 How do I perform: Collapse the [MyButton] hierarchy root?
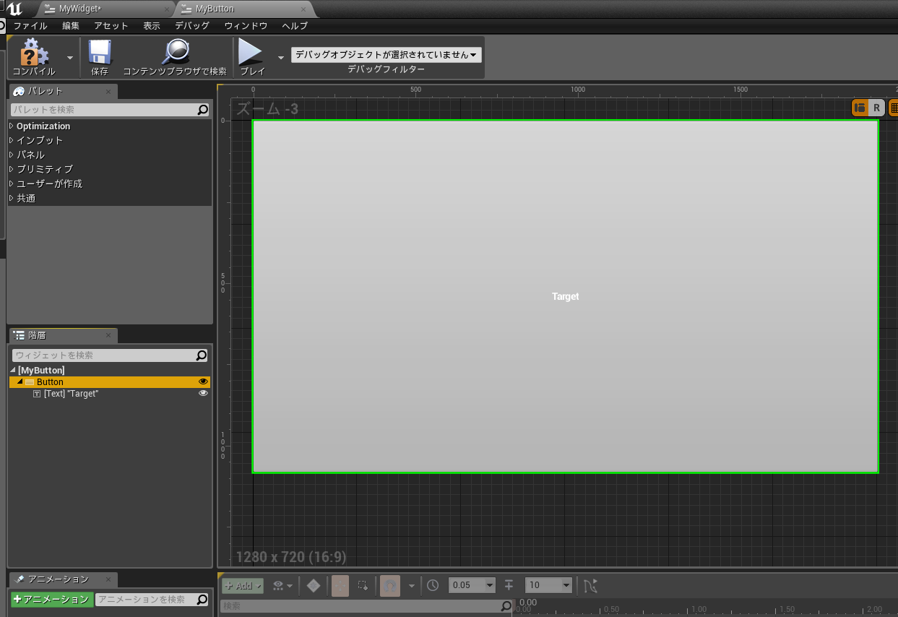14,371
